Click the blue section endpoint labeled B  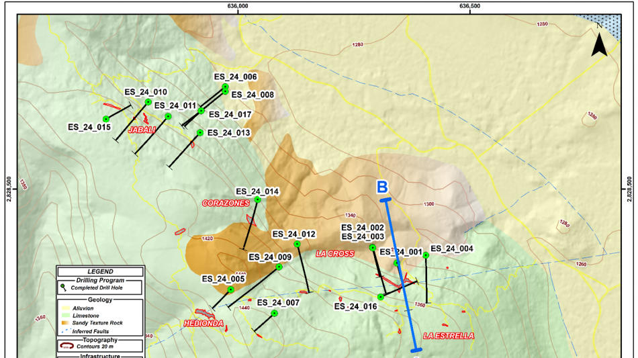pyautogui.click(x=385, y=199)
